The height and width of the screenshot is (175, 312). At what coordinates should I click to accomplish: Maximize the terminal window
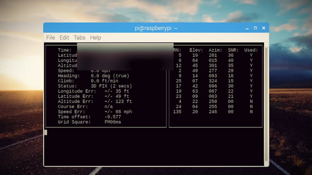click(255, 28)
